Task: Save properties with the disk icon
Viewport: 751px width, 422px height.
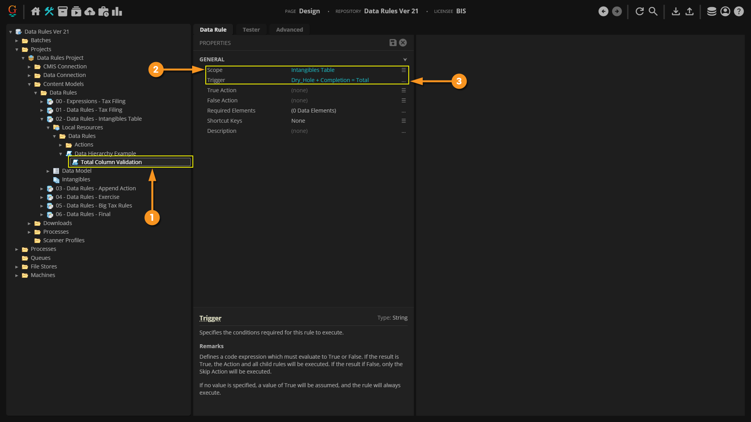Action: [x=393, y=43]
